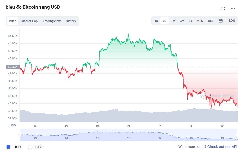The width and height of the screenshot is (244, 156).
Task: Toggle logarithmic scale with LOG
Action: point(232,21)
